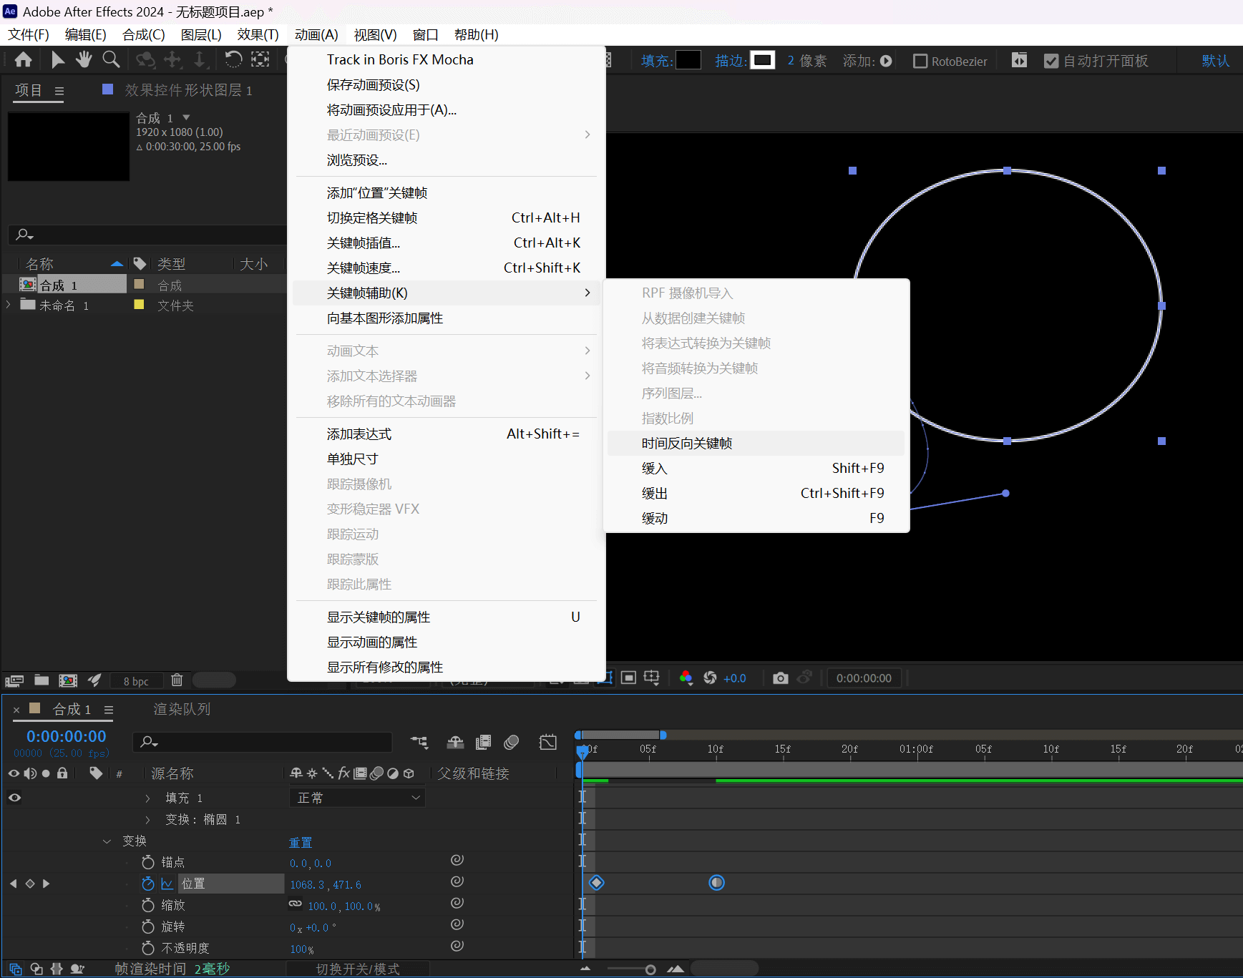This screenshot has width=1243, height=978.
Task: Toggle the shy layers icon in timeline
Action: pyautogui.click(x=455, y=743)
